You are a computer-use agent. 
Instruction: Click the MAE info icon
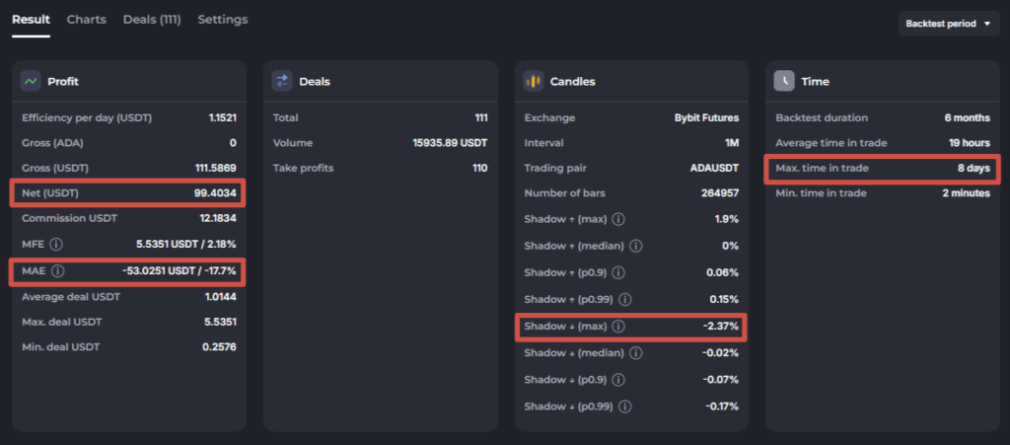[x=58, y=271]
